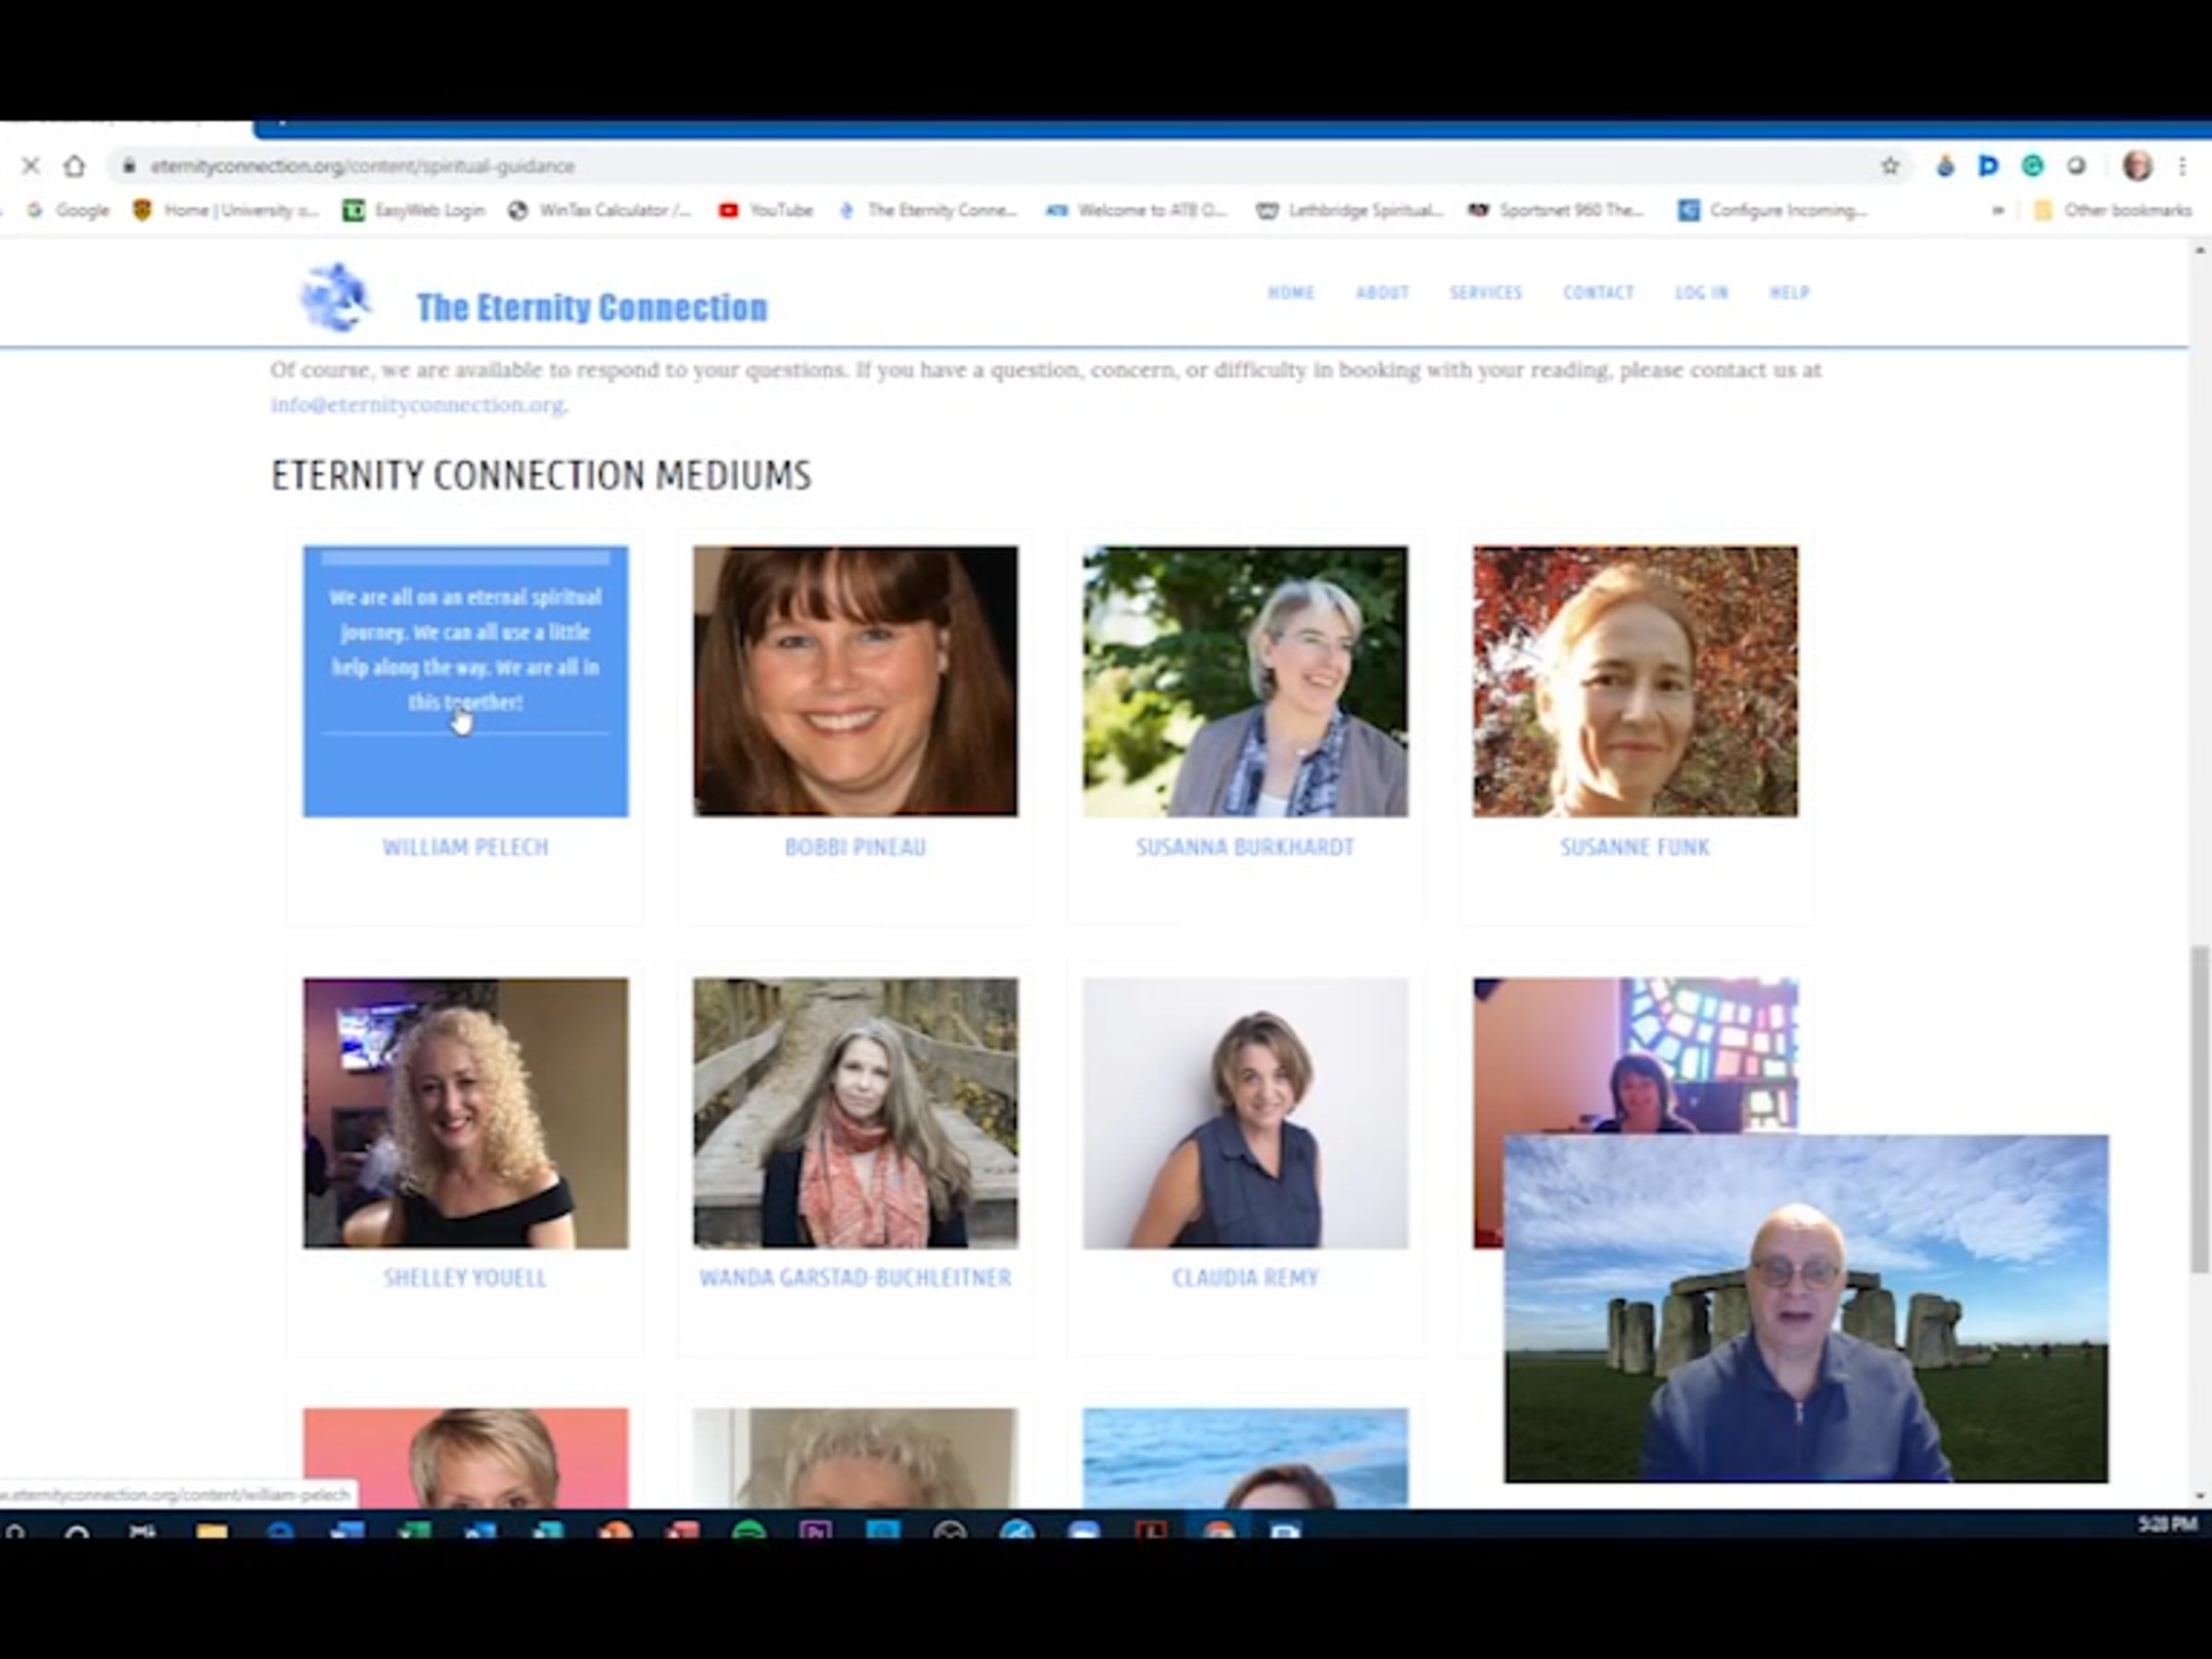
Task: Click William Pelech's blue quote card
Action: 466,681
